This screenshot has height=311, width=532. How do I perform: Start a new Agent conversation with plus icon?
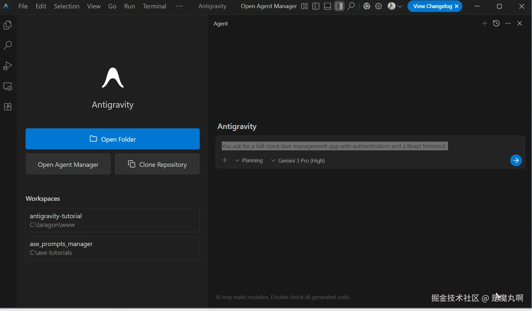[484, 23]
